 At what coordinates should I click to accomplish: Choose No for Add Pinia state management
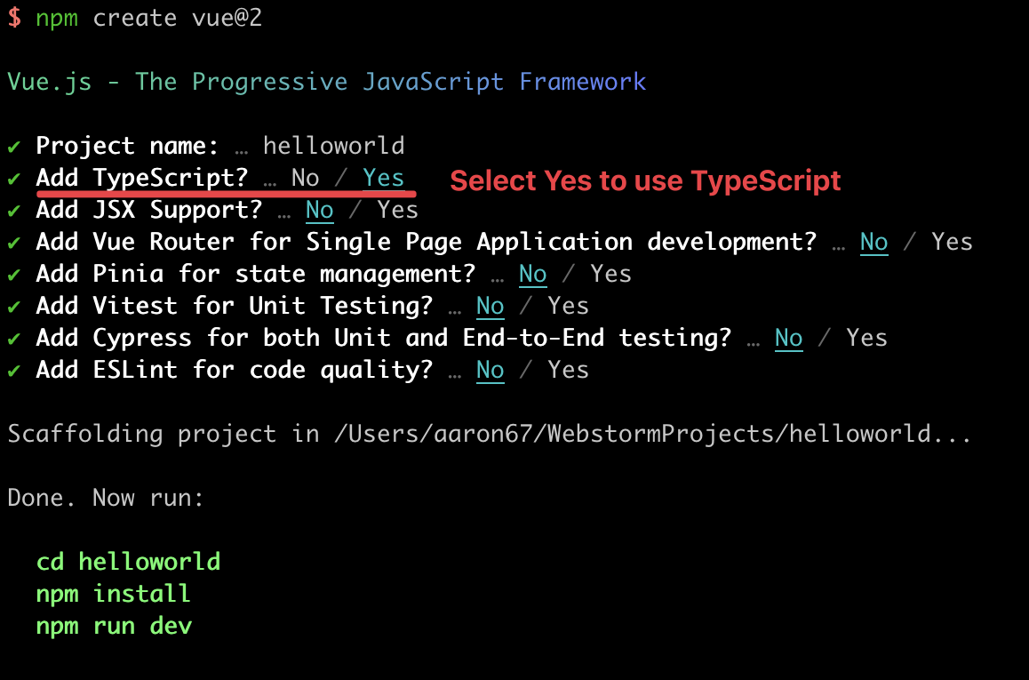click(532, 274)
